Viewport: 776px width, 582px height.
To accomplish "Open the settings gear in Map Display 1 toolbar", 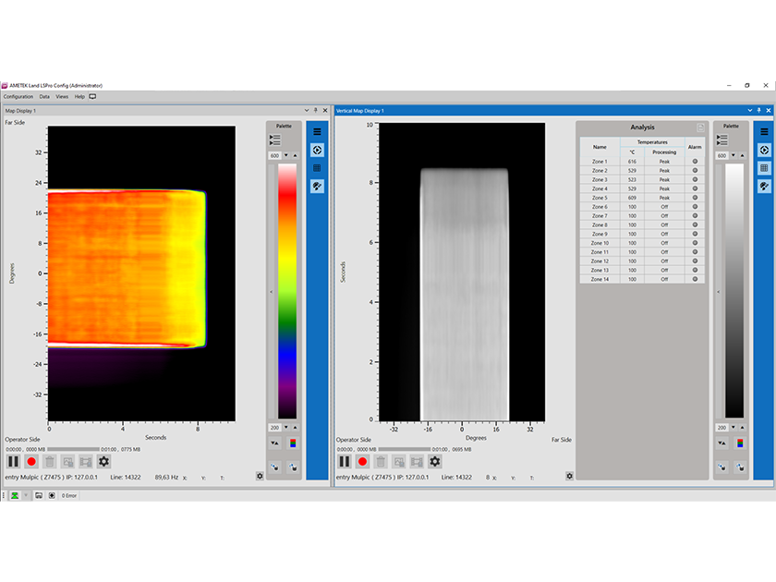I will click(103, 462).
